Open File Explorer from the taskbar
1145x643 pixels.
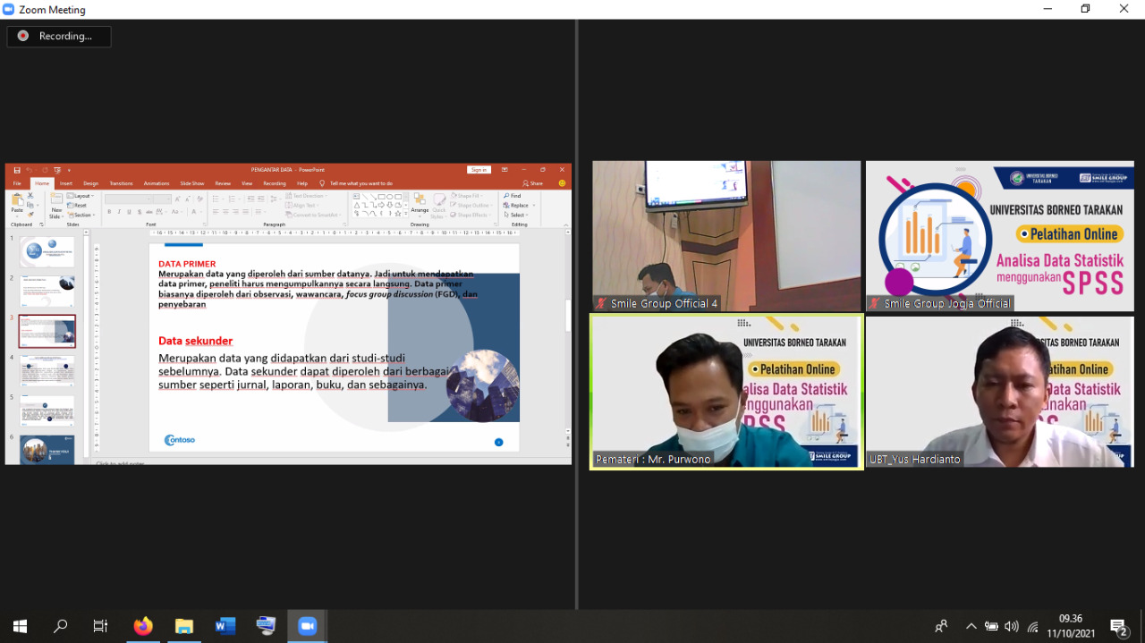pyautogui.click(x=184, y=626)
